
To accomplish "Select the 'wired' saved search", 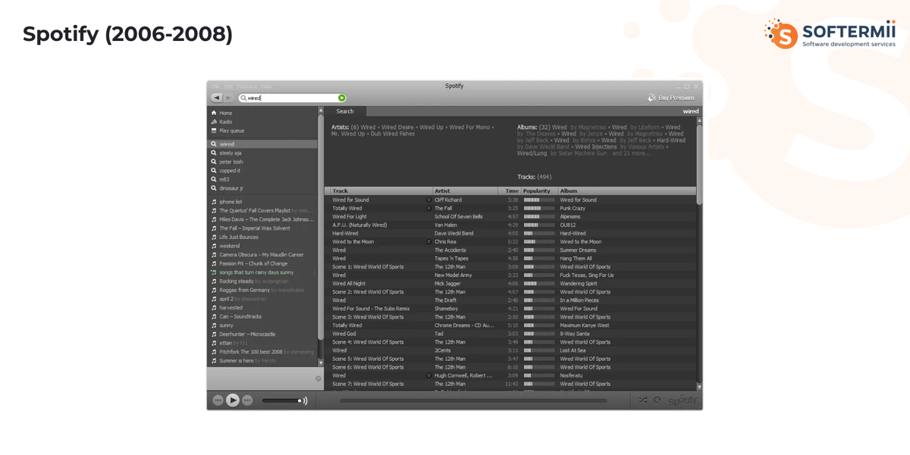I will 262,144.
